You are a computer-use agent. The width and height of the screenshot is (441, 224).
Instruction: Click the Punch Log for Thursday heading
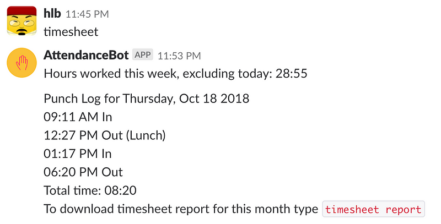pyautogui.click(x=146, y=99)
